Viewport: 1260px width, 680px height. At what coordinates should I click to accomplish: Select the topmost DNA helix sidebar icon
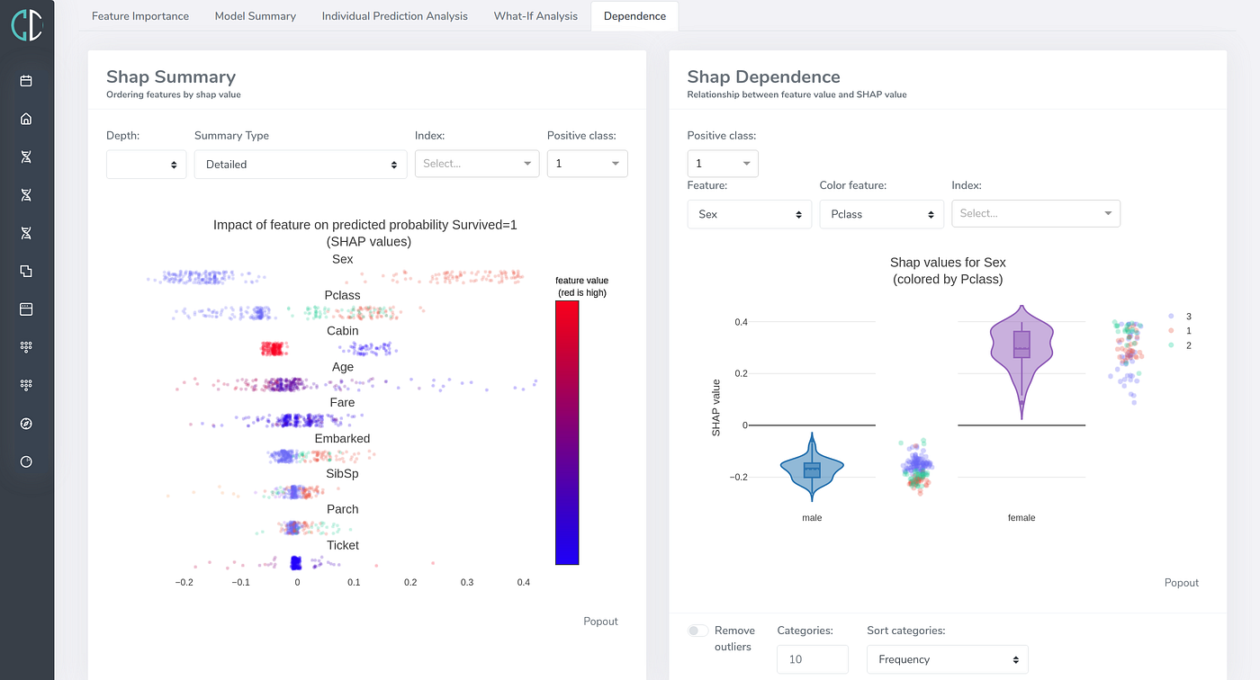pyautogui.click(x=26, y=157)
